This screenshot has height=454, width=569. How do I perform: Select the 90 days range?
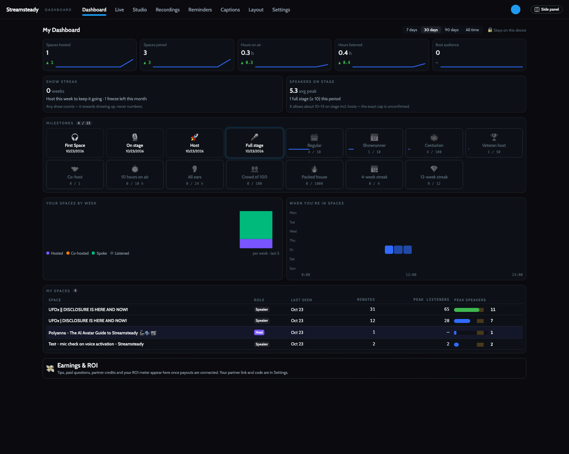tap(452, 30)
